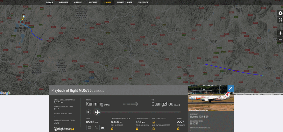The height and width of the screenshot is (132, 283).
Task: Click the Playback of flight MU5735 title
Action: 71,90
